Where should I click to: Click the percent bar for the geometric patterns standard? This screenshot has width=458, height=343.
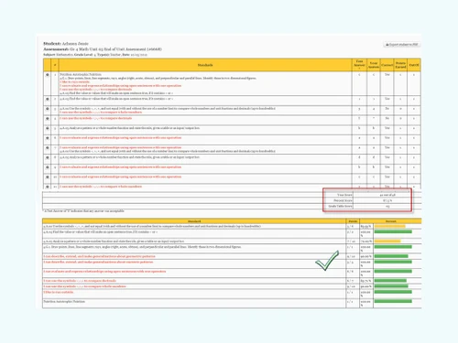391,256
